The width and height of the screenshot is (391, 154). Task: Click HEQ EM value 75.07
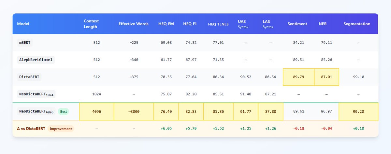tap(166, 94)
